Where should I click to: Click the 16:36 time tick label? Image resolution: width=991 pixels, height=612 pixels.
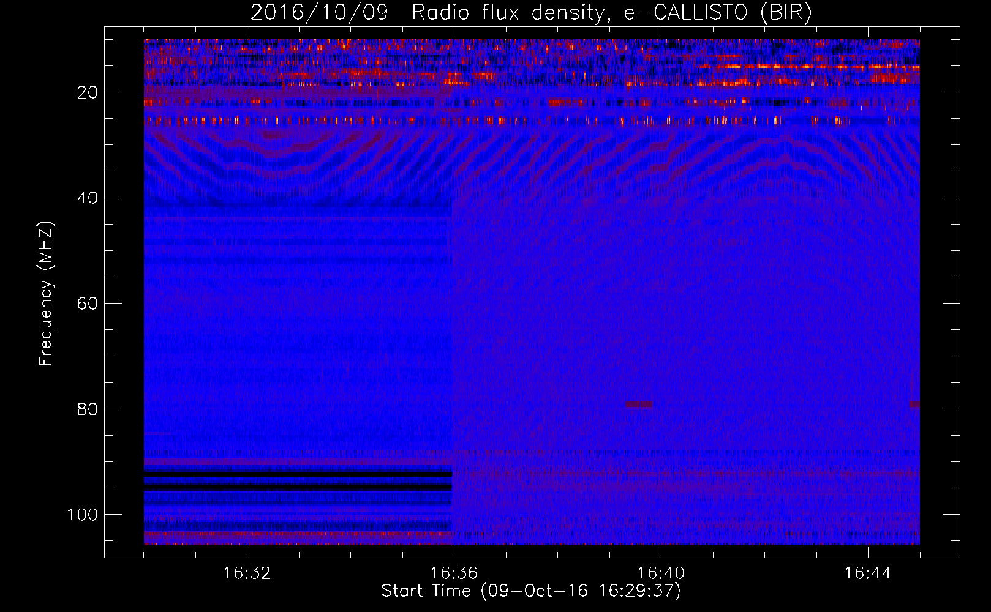(454, 573)
